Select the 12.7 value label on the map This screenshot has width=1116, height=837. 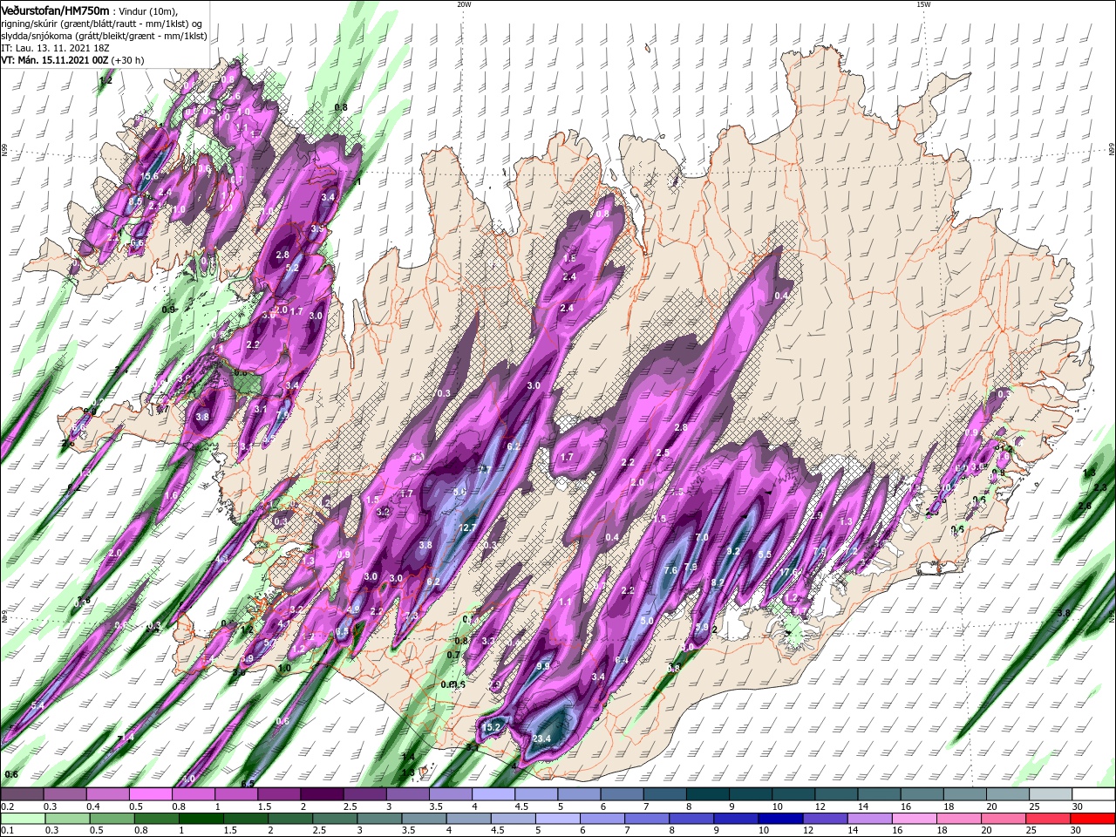pos(467,527)
